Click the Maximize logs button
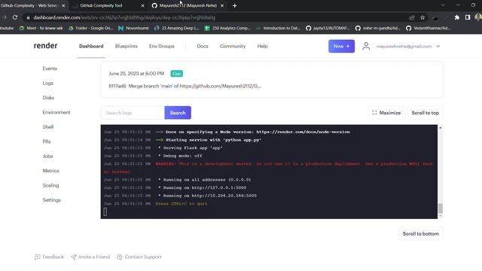This screenshot has width=482, height=271. 386,113
